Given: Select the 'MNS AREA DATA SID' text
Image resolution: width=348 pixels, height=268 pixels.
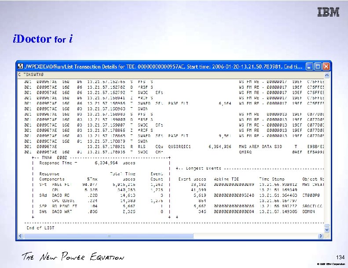Looking at the screenshot, I should tap(260, 147).
